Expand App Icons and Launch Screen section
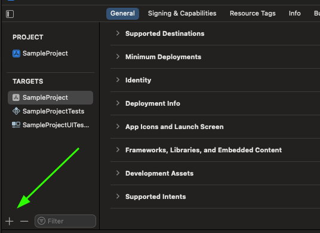Screen dimensions: 320x233 118,127
